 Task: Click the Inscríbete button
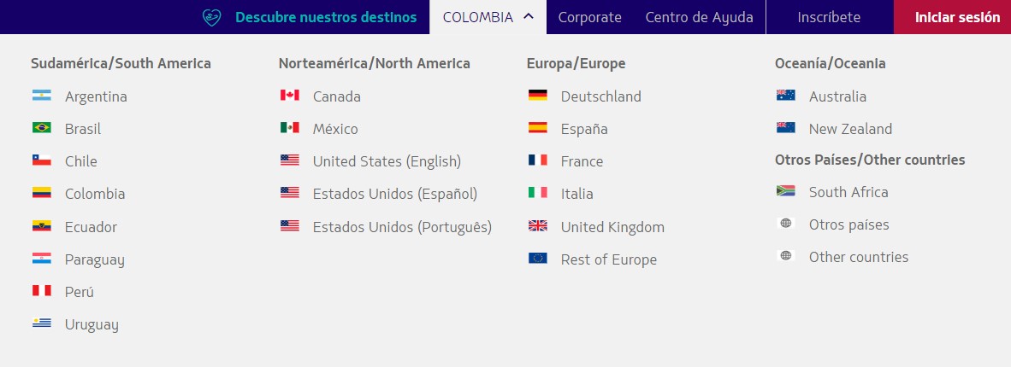pos(829,17)
